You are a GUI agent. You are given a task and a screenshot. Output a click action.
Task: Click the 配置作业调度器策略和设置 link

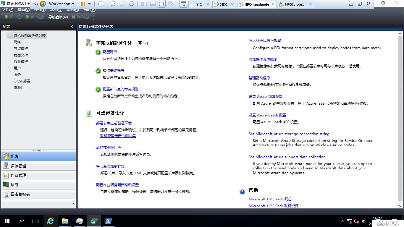pos(117,185)
